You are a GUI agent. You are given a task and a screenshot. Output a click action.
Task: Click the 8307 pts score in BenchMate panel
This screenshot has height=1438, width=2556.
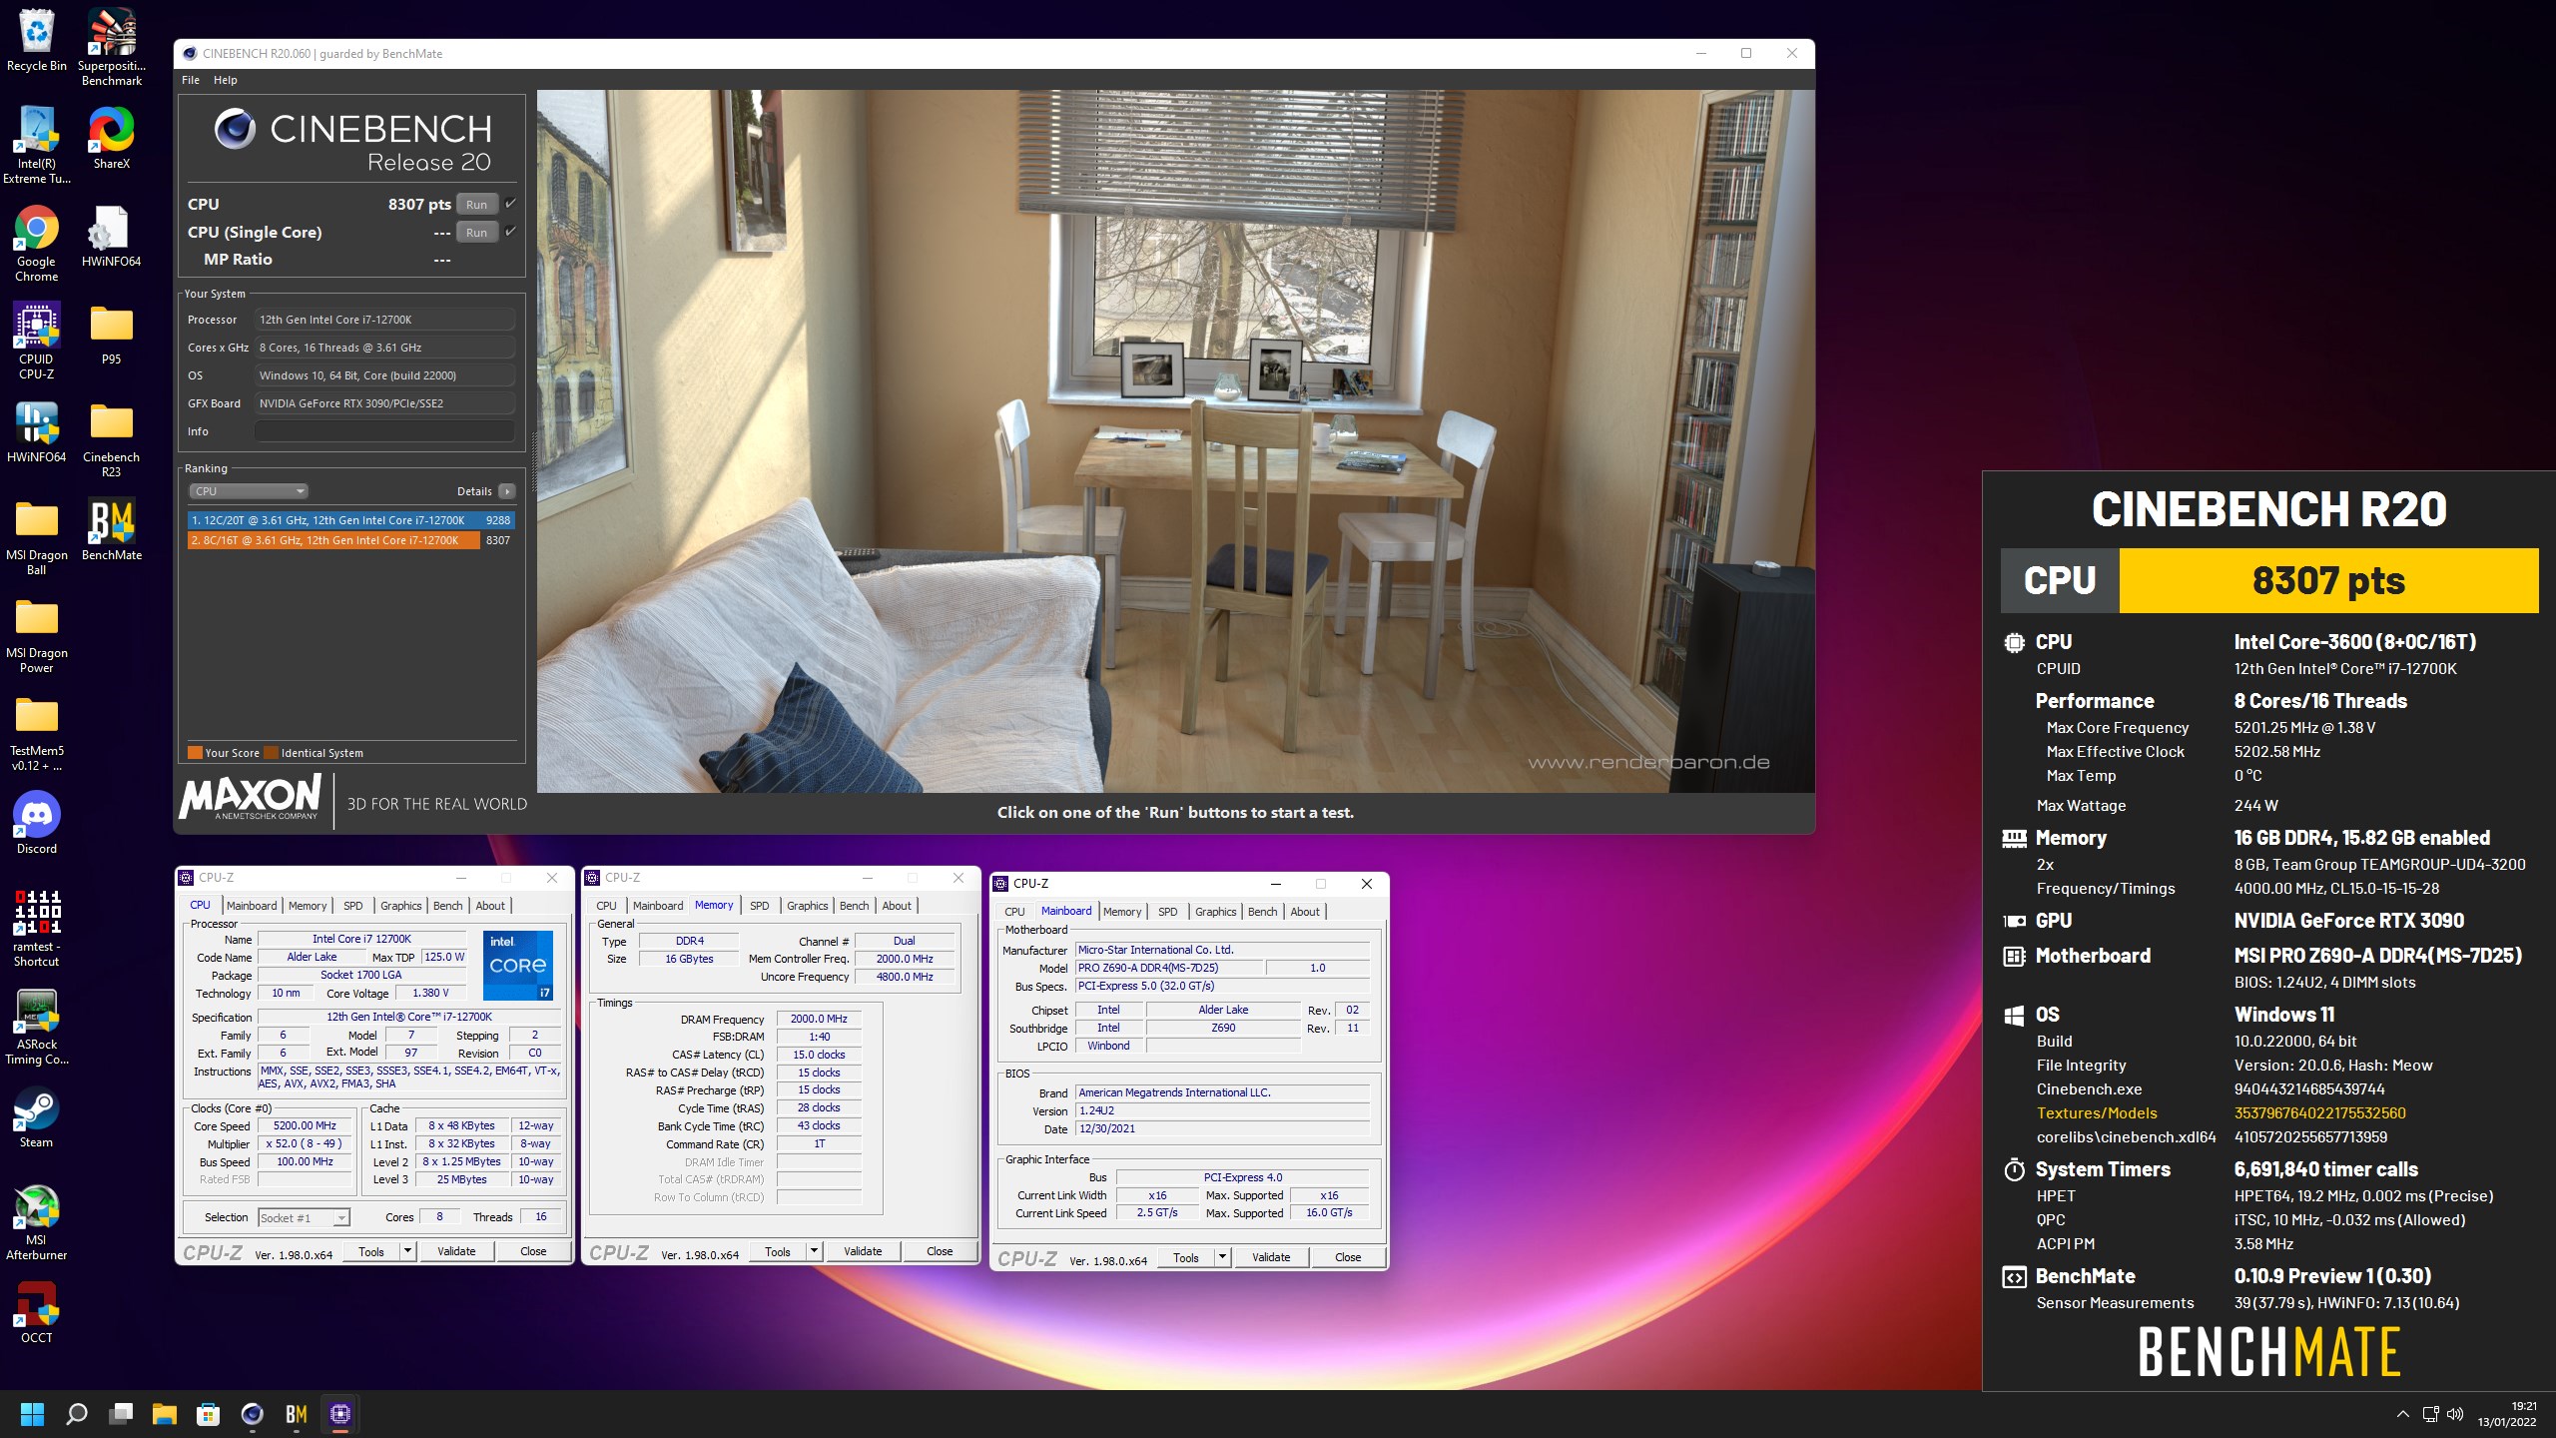[2328, 580]
